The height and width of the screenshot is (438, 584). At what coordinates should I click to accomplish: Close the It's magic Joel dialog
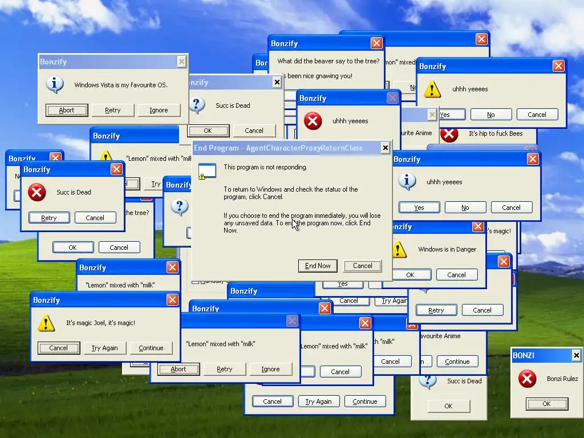tap(172, 300)
